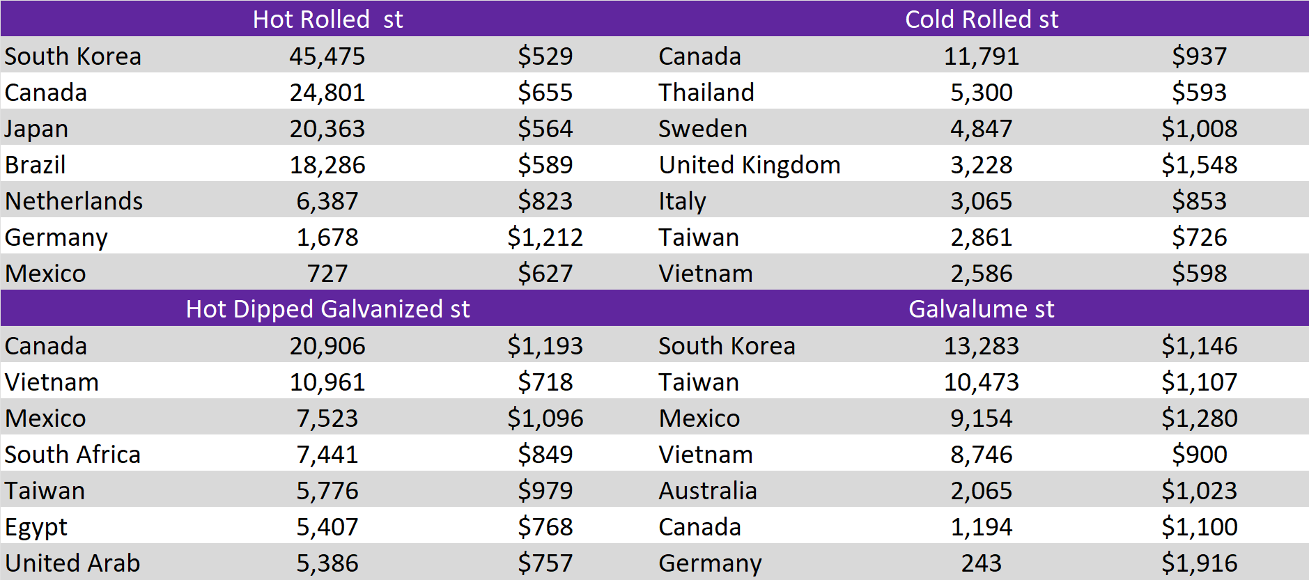Select the Thailand country cell
The height and width of the screenshot is (580, 1309).
[706, 92]
